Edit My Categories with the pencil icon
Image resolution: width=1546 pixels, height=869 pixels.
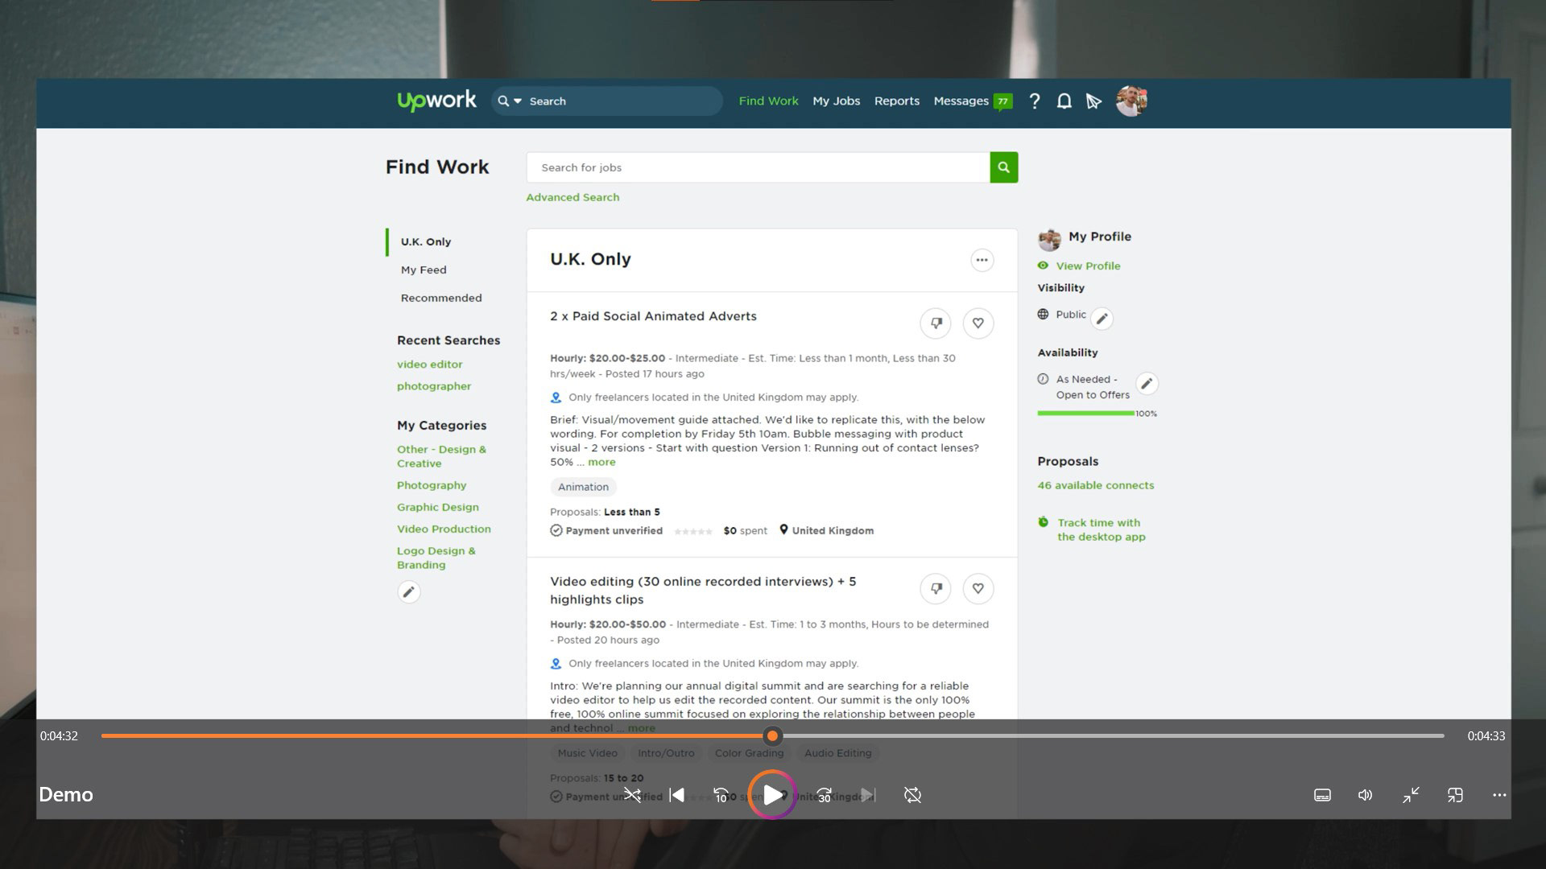pyautogui.click(x=409, y=592)
